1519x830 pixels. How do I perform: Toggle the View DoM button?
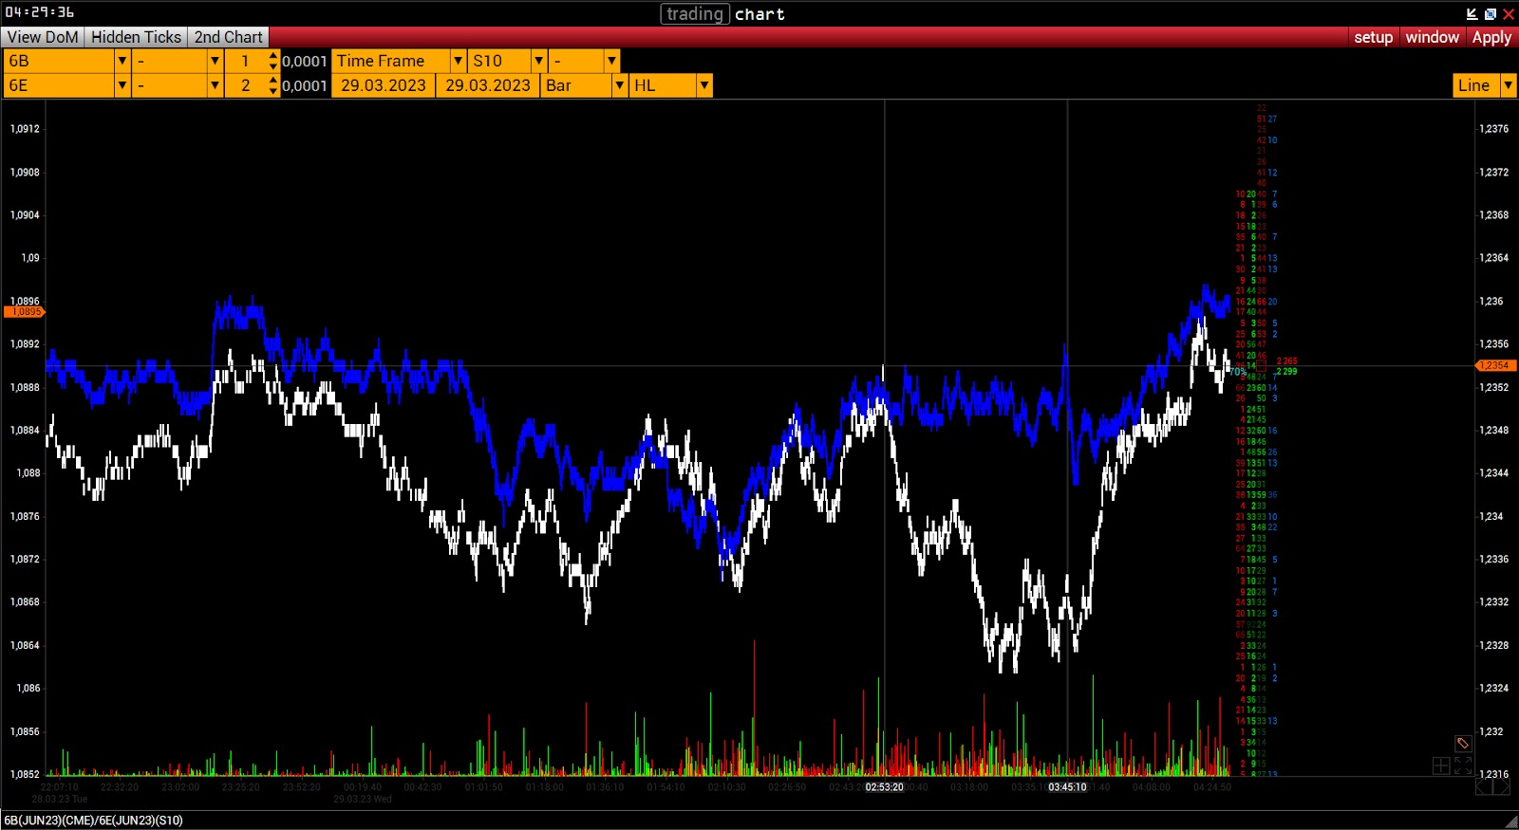click(x=43, y=37)
